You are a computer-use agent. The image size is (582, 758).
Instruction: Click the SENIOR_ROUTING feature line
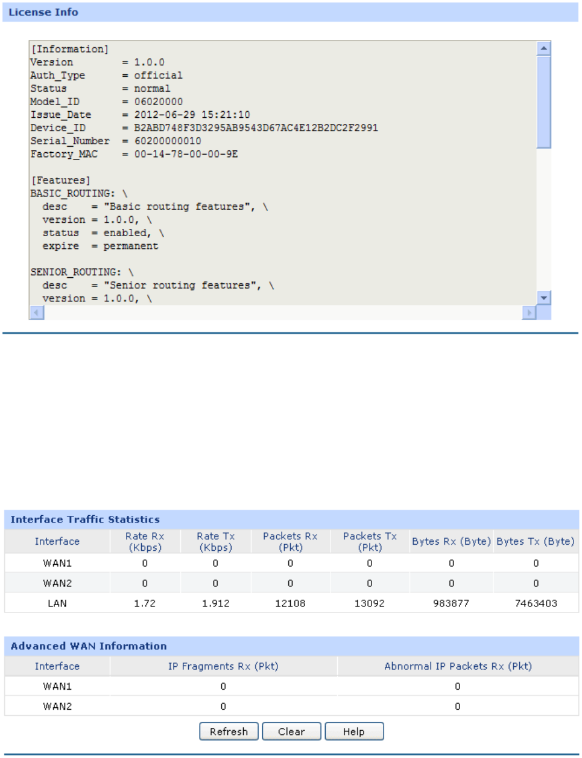[82, 272]
